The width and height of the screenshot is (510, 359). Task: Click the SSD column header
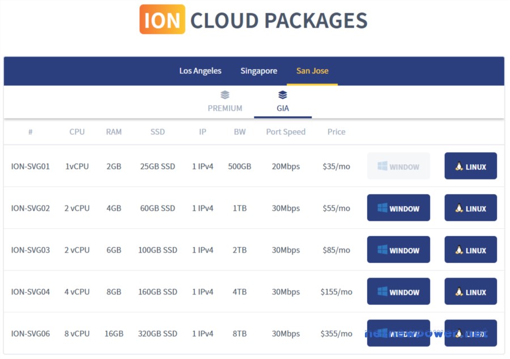pyautogui.click(x=158, y=132)
